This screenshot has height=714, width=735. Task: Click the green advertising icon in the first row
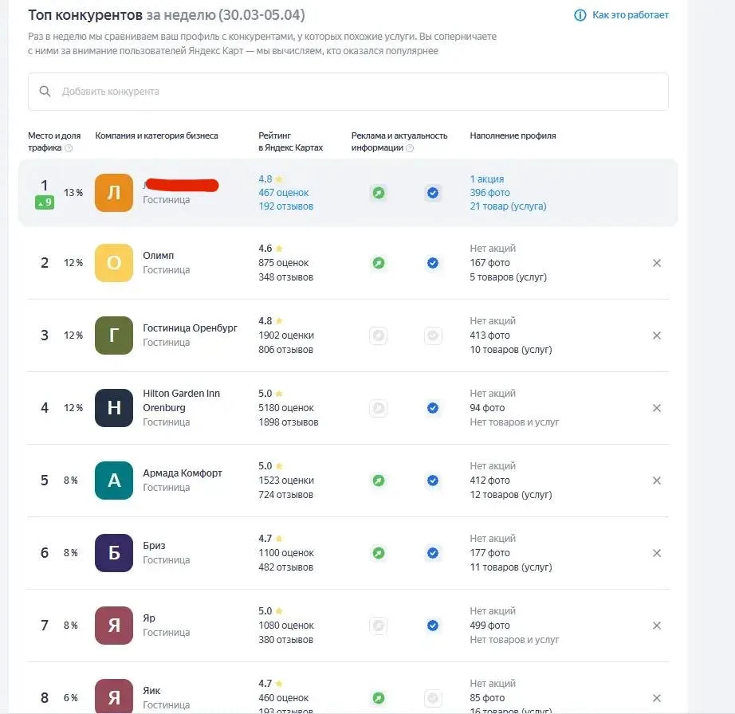(379, 193)
